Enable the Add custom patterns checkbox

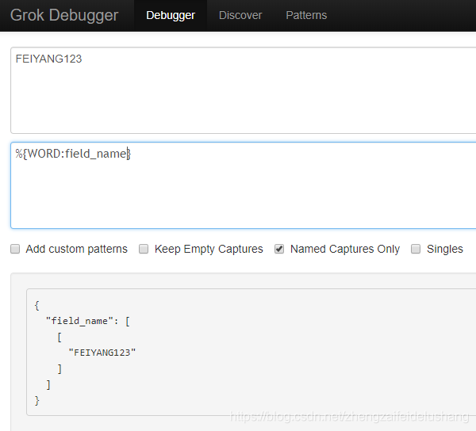coord(15,249)
